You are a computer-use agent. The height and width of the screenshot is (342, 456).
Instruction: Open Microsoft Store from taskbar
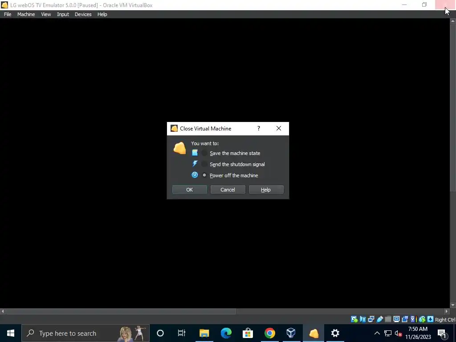click(x=248, y=333)
